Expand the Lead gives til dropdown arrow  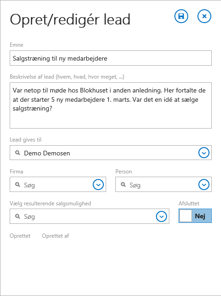click(204, 153)
